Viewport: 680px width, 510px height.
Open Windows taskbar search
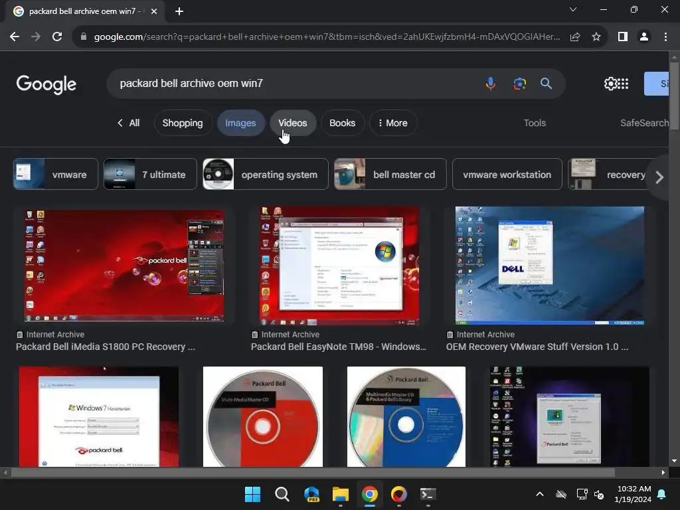click(x=282, y=494)
